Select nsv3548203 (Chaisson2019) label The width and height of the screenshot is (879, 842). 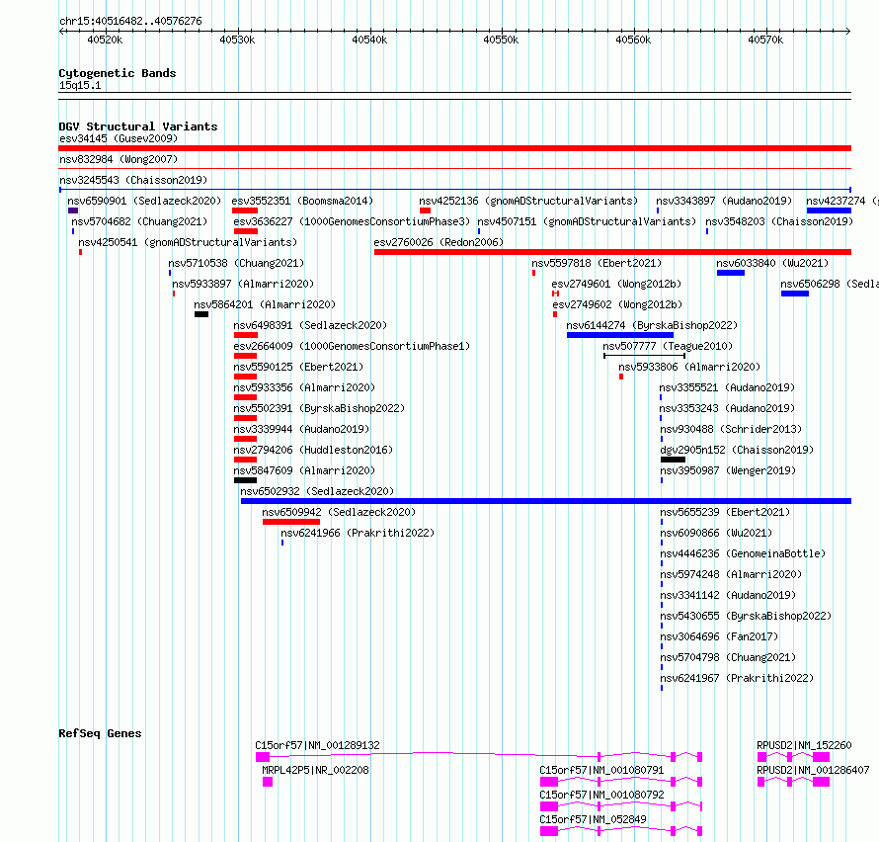click(x=779, y=221)
